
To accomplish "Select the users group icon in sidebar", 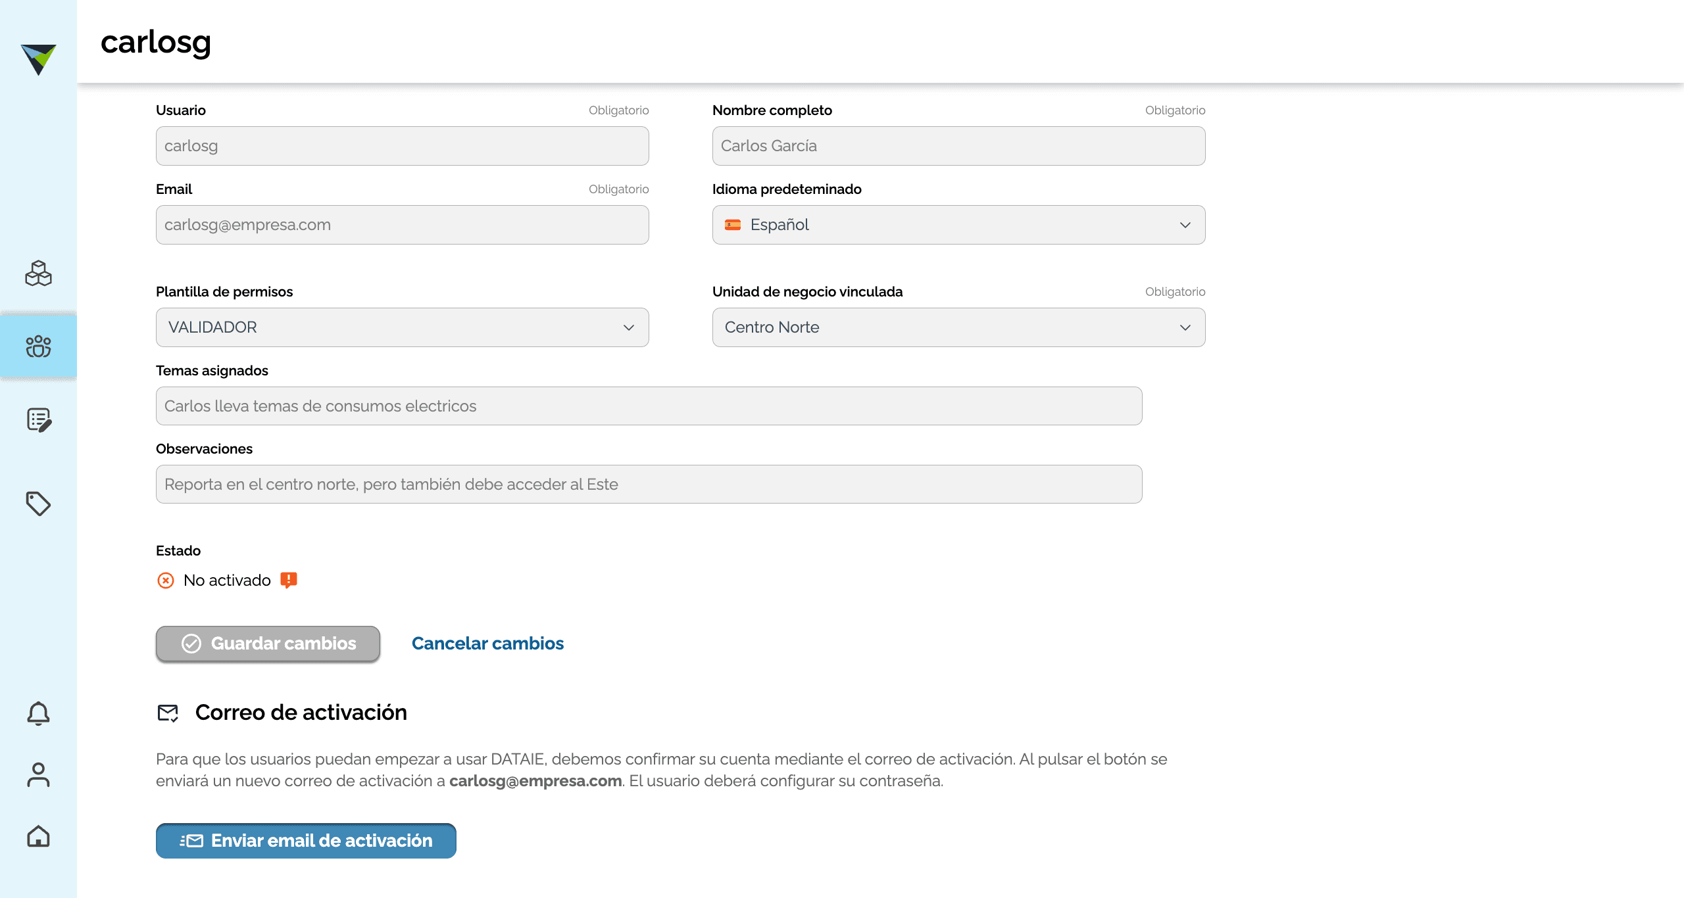I will click(x=38, y=346).
